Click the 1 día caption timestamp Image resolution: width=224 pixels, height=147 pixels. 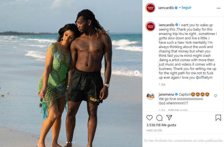[x=162, y=84]
